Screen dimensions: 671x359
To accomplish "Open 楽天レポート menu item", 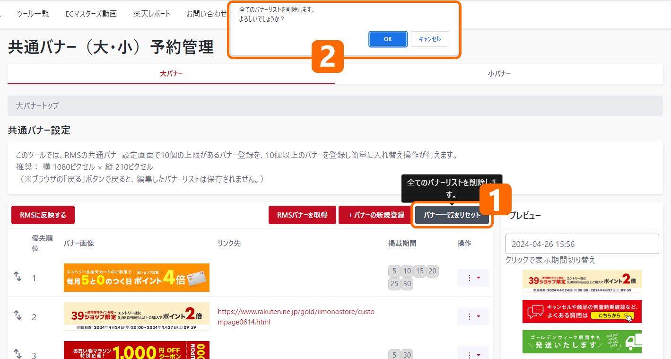I will 152,14.
